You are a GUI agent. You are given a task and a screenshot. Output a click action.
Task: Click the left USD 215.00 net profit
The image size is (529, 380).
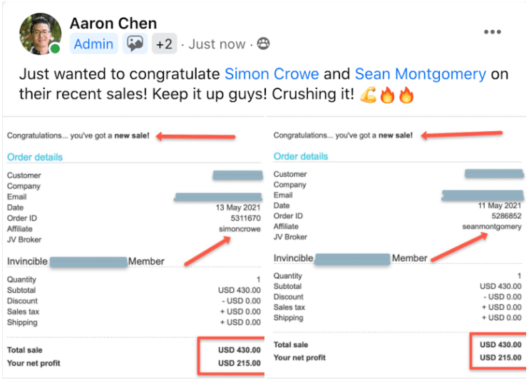[240, 363]
